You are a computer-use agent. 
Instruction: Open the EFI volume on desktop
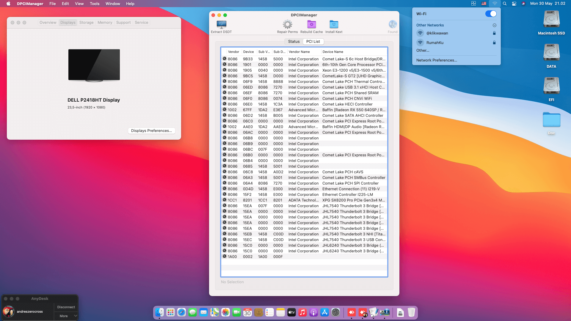[551, 86]
